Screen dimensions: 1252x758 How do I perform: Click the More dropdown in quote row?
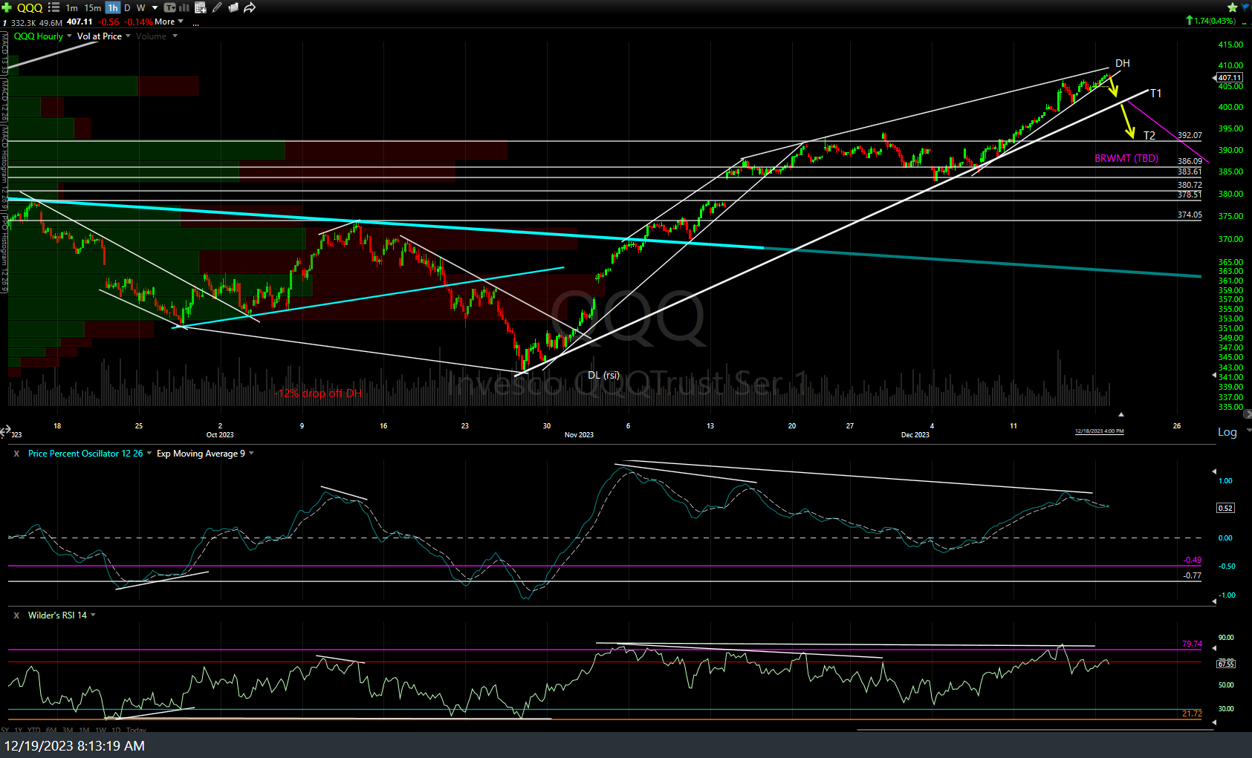pos(164,22)
